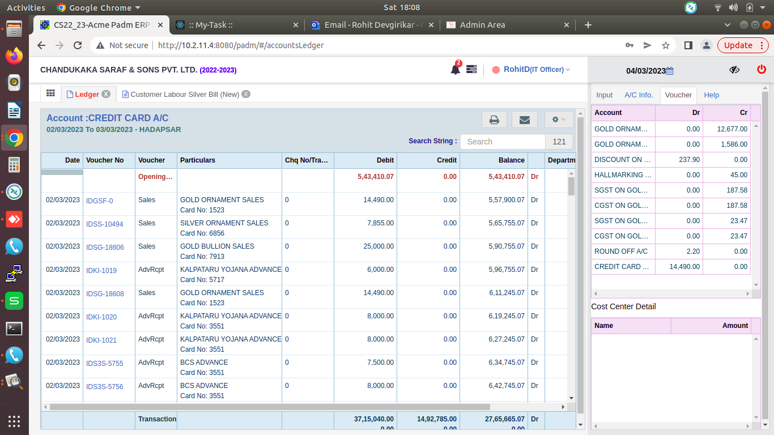Sort by the Date column header

pyautogui.click(x=62, y=160)
